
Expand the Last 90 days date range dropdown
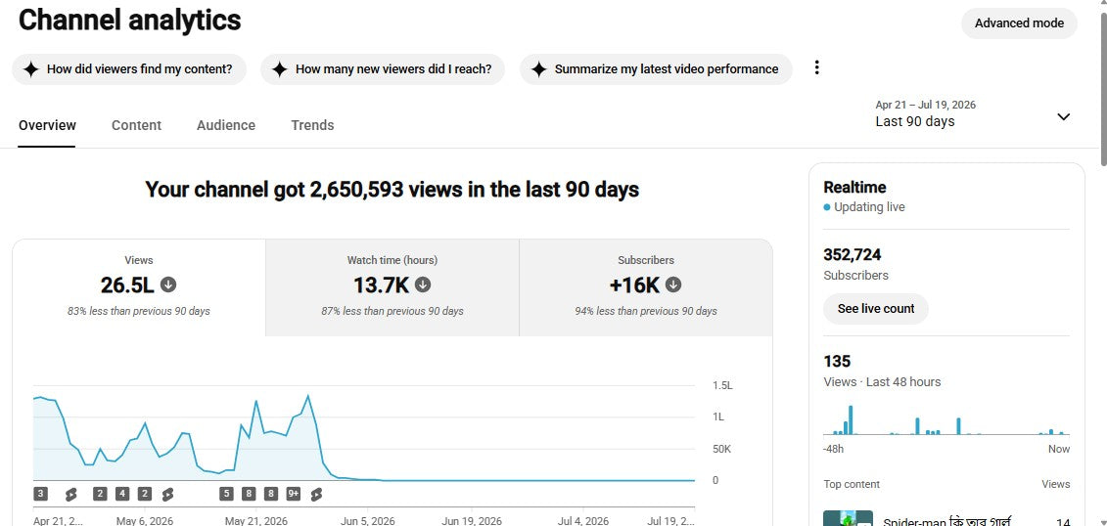[974, 114]
